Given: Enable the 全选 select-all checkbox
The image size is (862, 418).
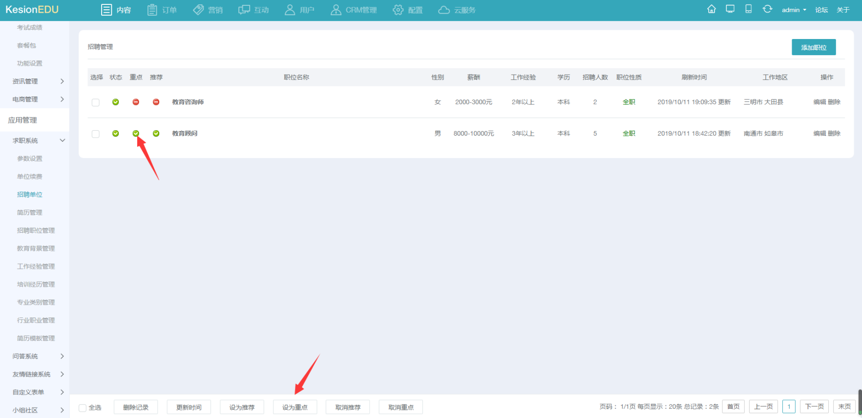Looking at the screenshot, I should (x=83, y=408).
